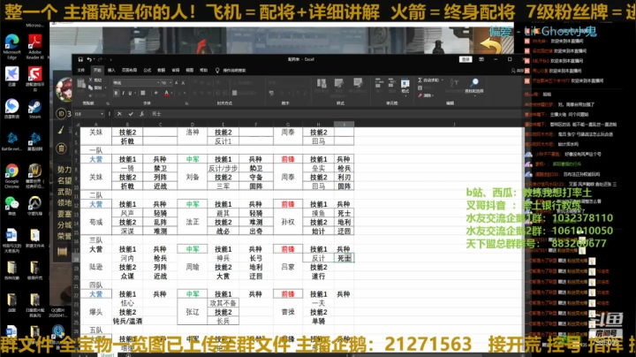This screenshot has height=357, width=636.
Task: Click the Clear eraser button in editing group
Action: coord(425,95)
